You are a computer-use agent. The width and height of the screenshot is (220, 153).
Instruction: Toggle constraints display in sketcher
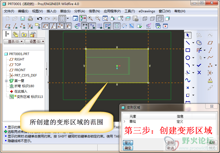pyautogui.click(x=92, y=26)
